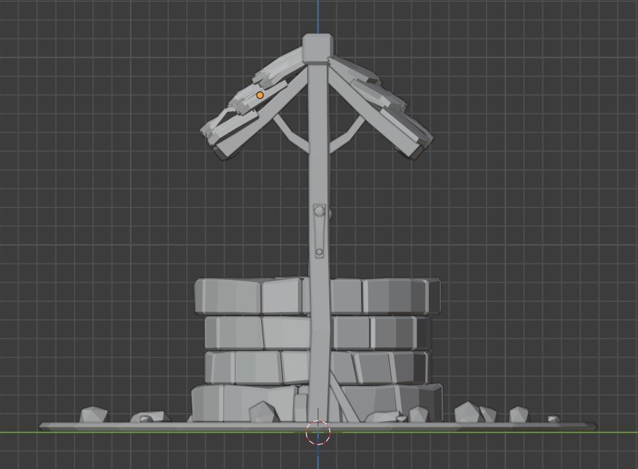The image size is (638, 469).
Task: Select the leftmost loose rock on base
Action: point(94,414)
